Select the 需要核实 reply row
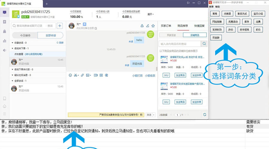This screenshot has width=269, height=149. (x=134, y=122)
